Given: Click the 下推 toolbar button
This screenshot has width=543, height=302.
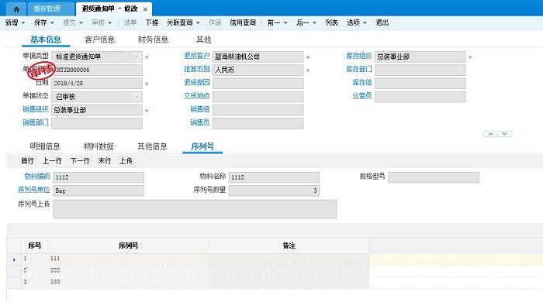Looking at the screenshot, I should [152, 22].
